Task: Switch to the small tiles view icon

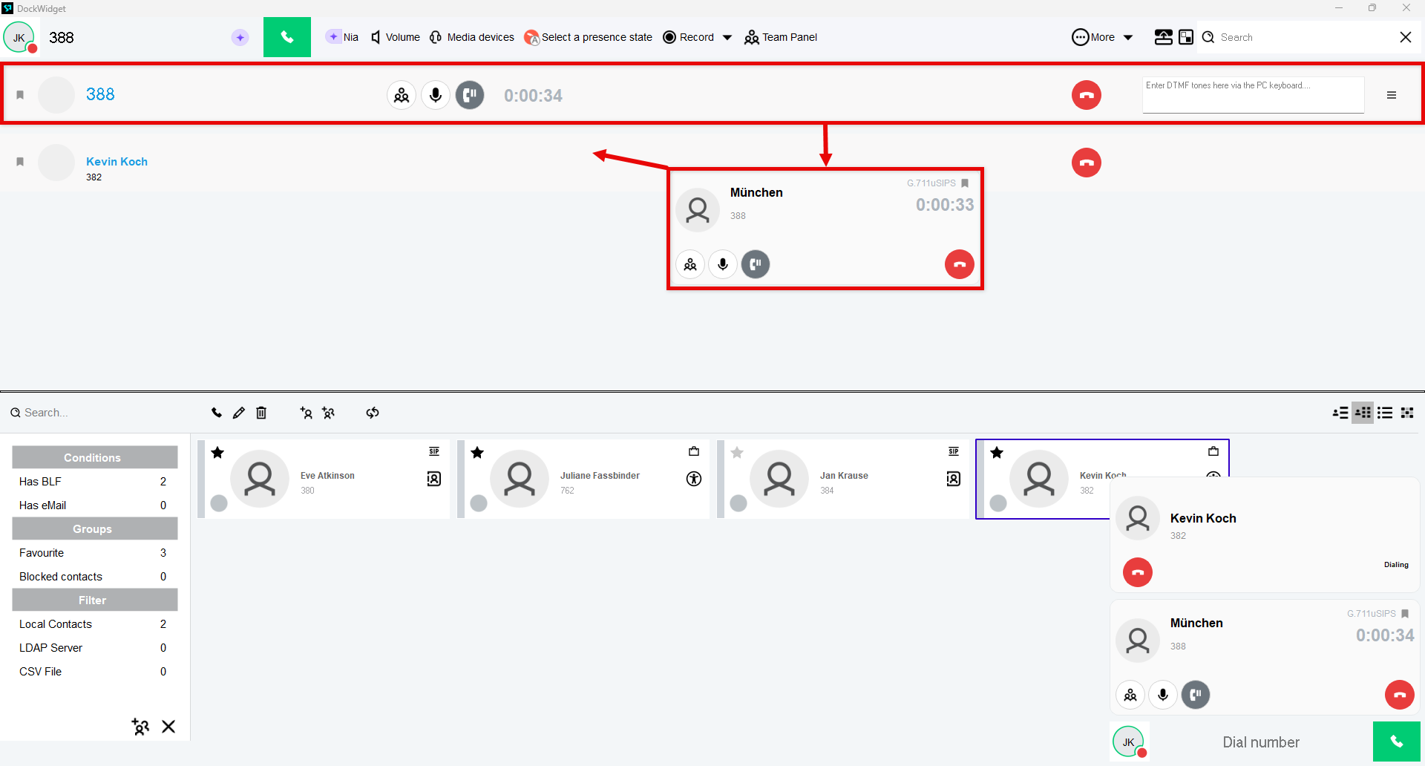Action: [x=1407, y=413]
